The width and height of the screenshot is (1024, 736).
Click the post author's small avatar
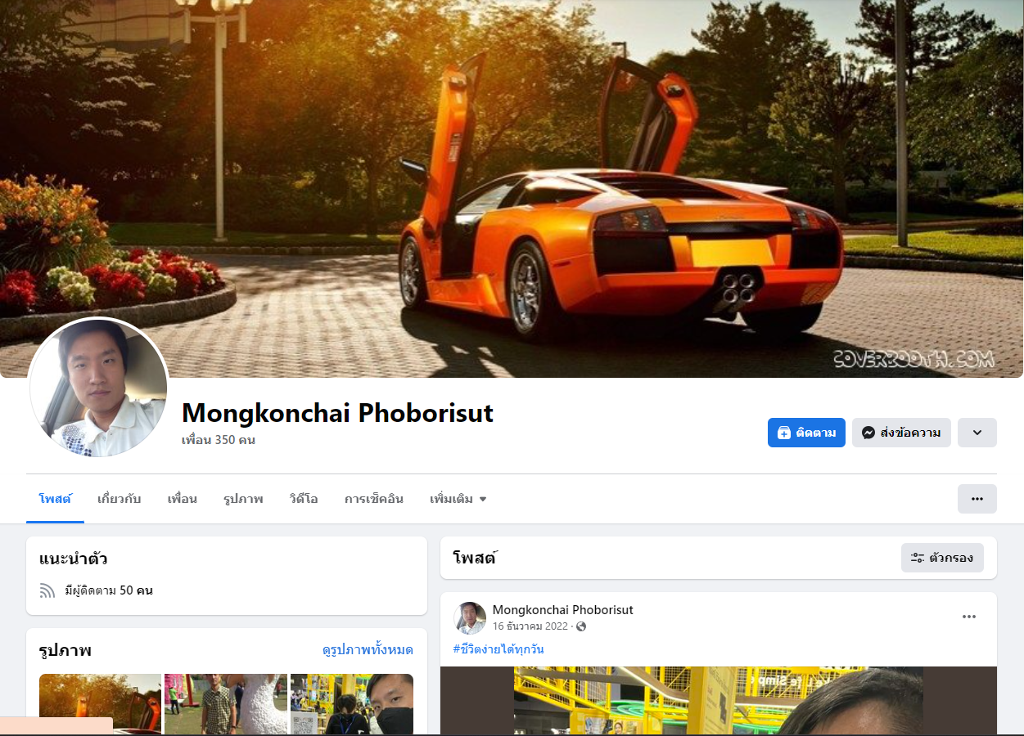click(x=470, y=618)
